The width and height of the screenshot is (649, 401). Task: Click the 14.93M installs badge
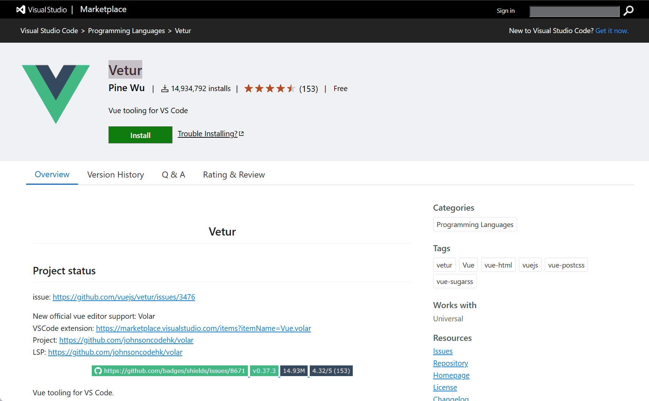294,371
